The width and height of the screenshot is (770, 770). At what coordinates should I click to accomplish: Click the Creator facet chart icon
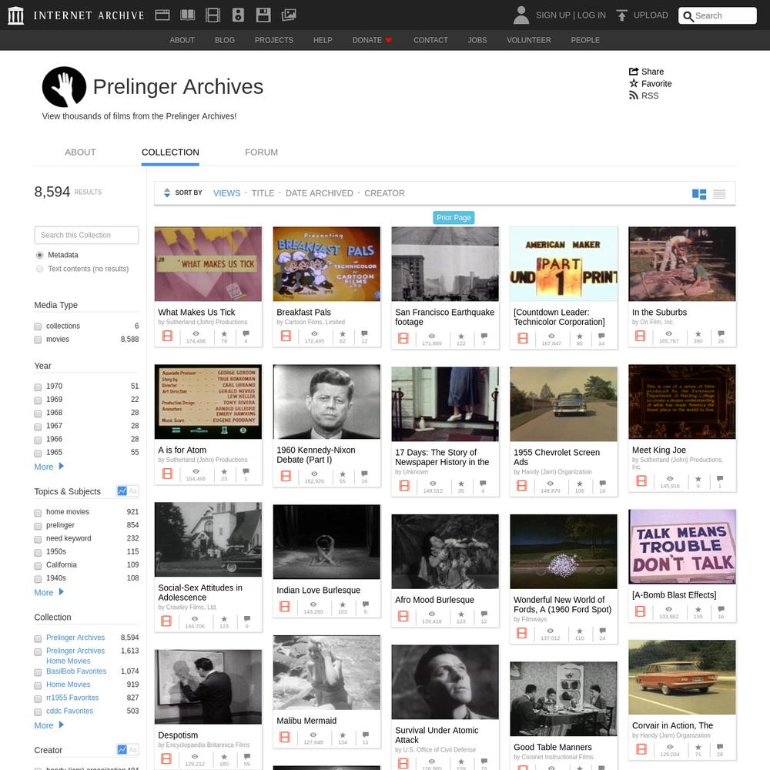pyautogui.click(x=122, y=750)
